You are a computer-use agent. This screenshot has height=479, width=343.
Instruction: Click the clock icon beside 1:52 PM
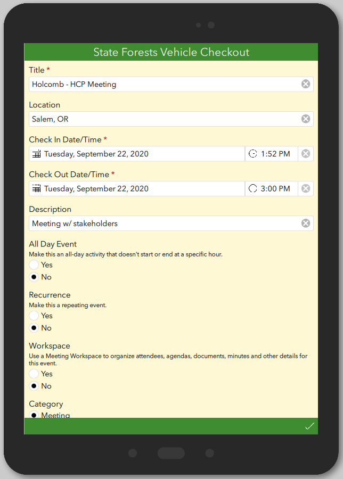pos(252,154)
